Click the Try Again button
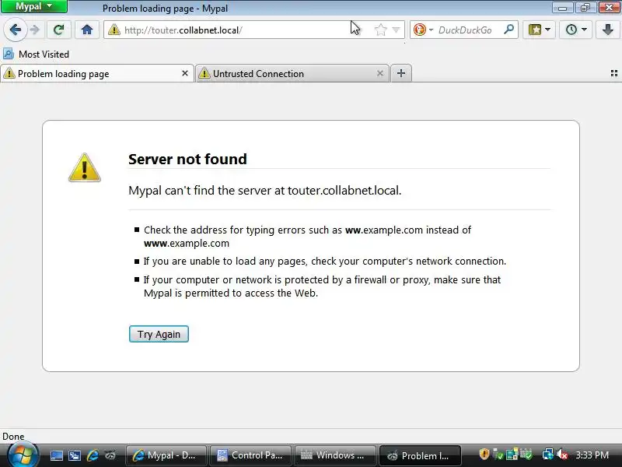Screen dimensions: 622x467 point(159,334)
